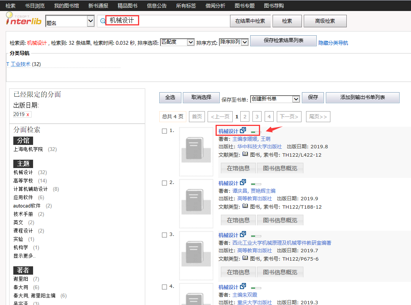Open first result in new window icon
The height and width of the screenshot is (305, 411).
click(243, 130)
